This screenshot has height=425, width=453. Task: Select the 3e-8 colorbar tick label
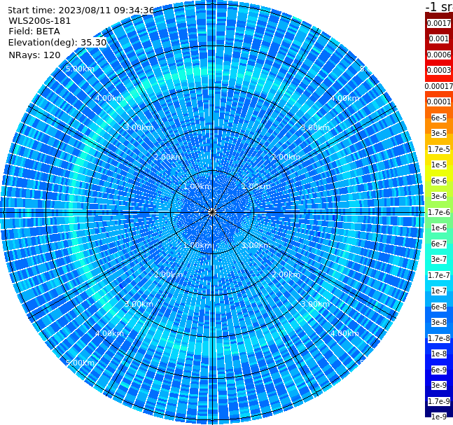[439, 322]
